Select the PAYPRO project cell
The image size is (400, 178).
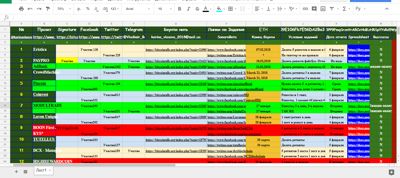tap(44, 61)
